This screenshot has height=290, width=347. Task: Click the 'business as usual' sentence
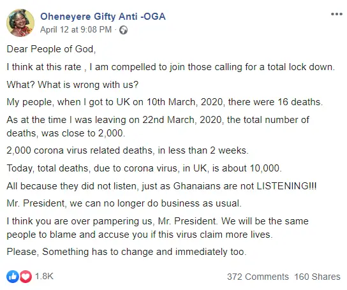coord(124,203)
